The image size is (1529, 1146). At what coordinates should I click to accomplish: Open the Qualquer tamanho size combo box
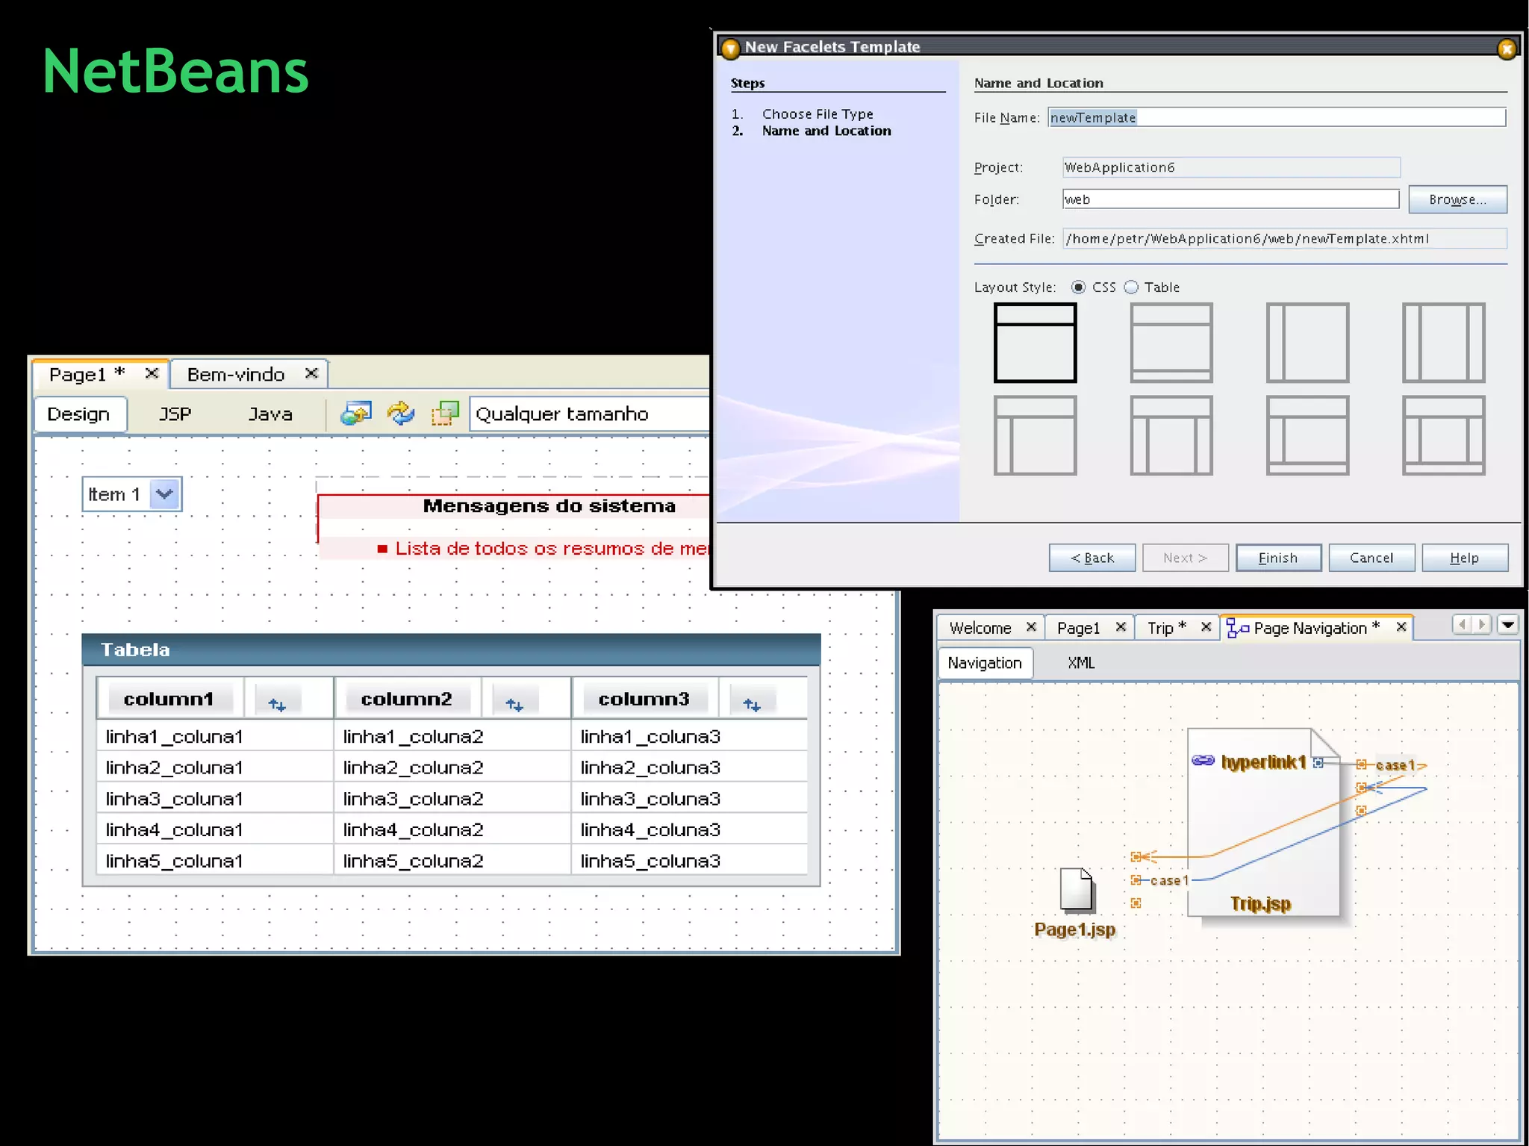point(589,414)
